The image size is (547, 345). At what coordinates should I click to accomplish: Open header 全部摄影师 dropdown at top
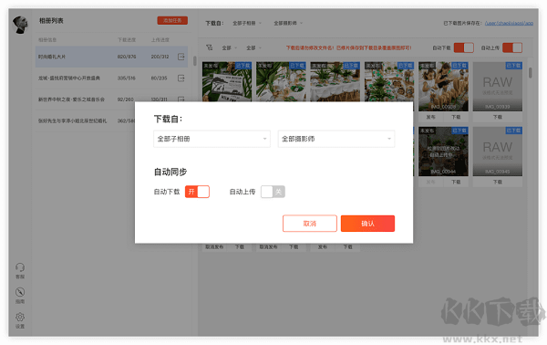[x=288, y=23]
